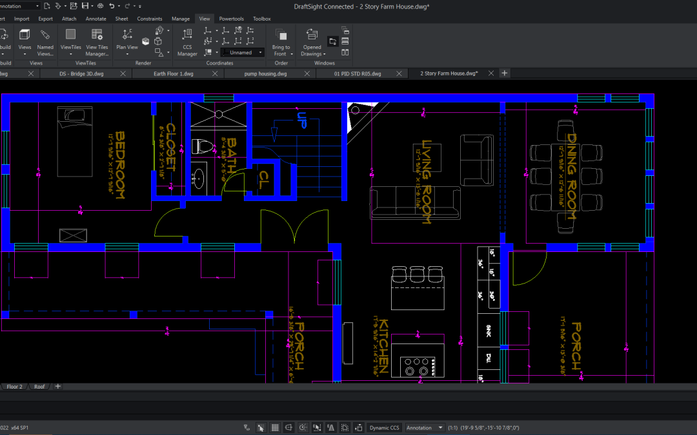Expand the Unnamed coordinate system dropdown
Viewport: 697px width, 435px height.
coord(261,52)
